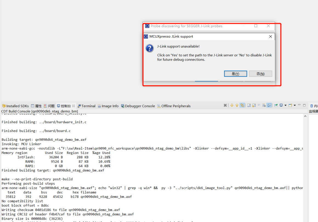This screenshot has height=222, width=318.
Task: Click the console scrollbar up arrow
Action: pos(305,116)
